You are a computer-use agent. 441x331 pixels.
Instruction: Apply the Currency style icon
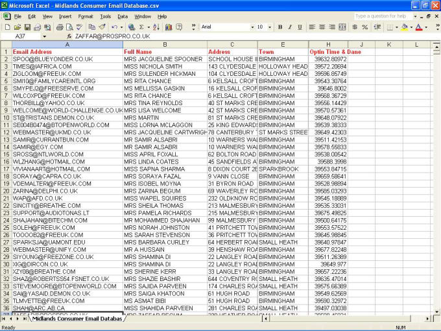click(x=355, y=27)
